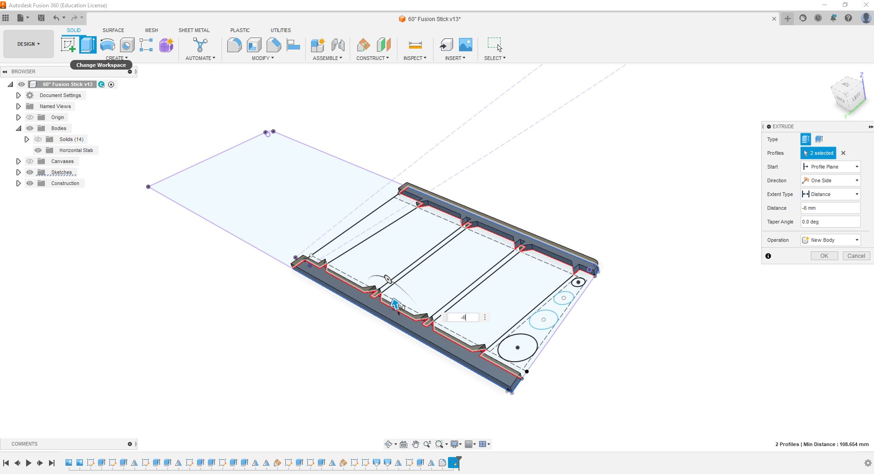Expand the Solids (14) tree node

point(27,139)
